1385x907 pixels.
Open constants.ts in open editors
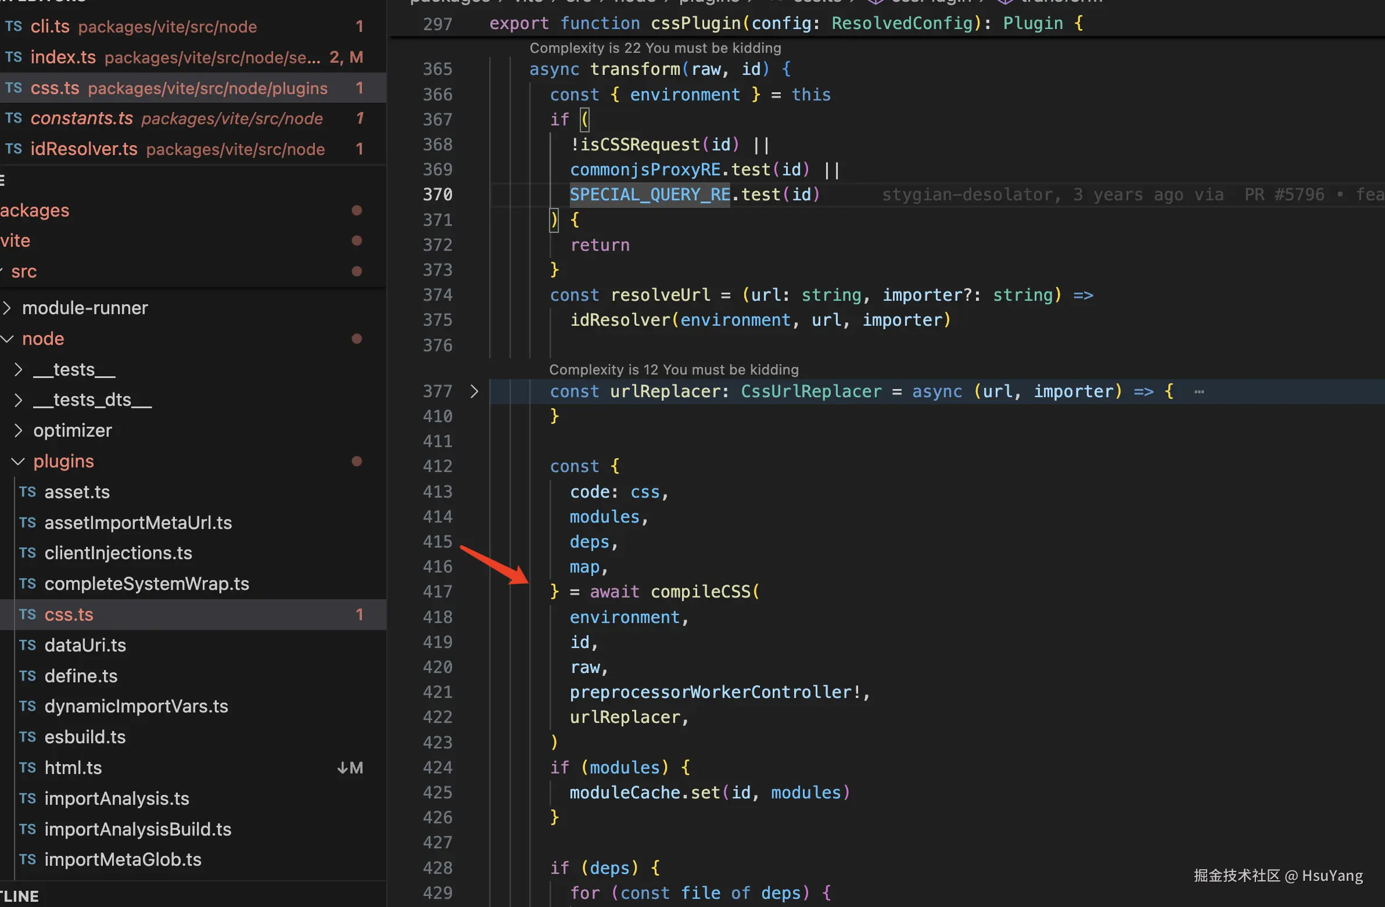[x=81, y=118]
